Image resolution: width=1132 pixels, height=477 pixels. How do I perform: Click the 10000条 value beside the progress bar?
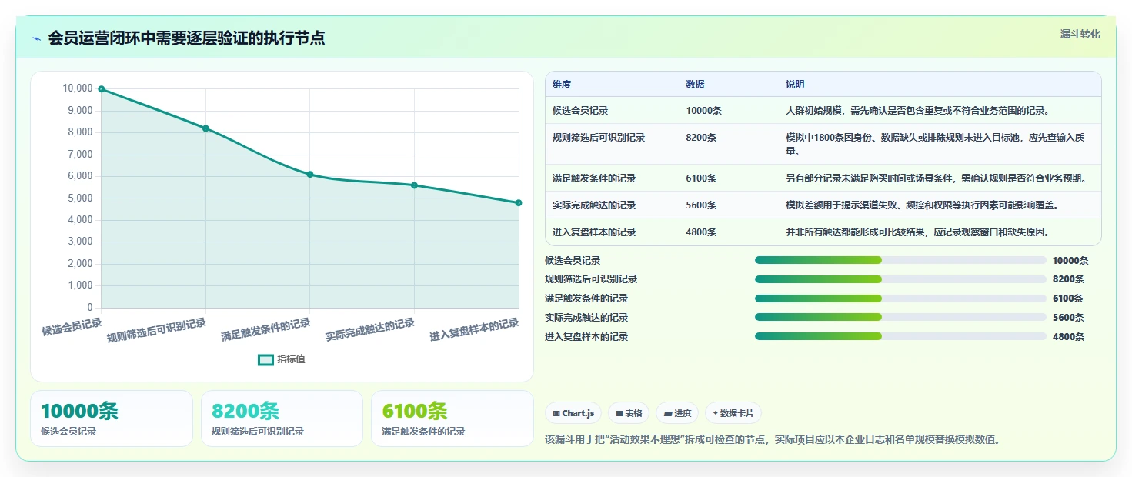1070,261
